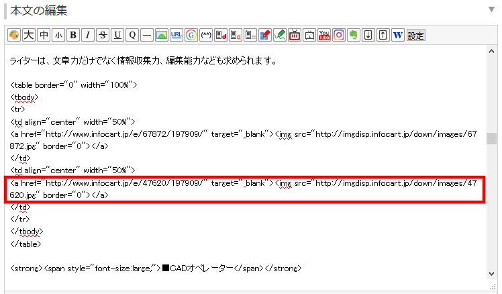Click the closing </tbody> tag line
502x294 pixels.
click(x=27, y=231)
